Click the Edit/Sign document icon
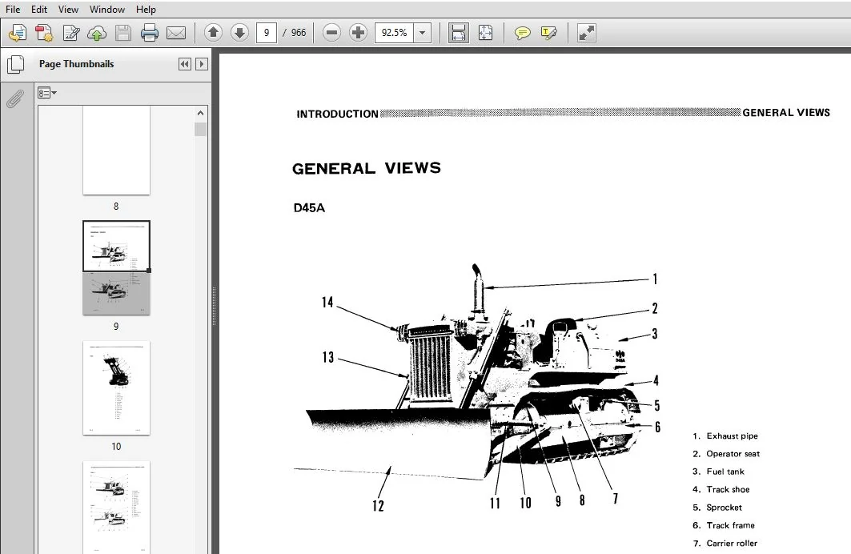 click(70, 33)
